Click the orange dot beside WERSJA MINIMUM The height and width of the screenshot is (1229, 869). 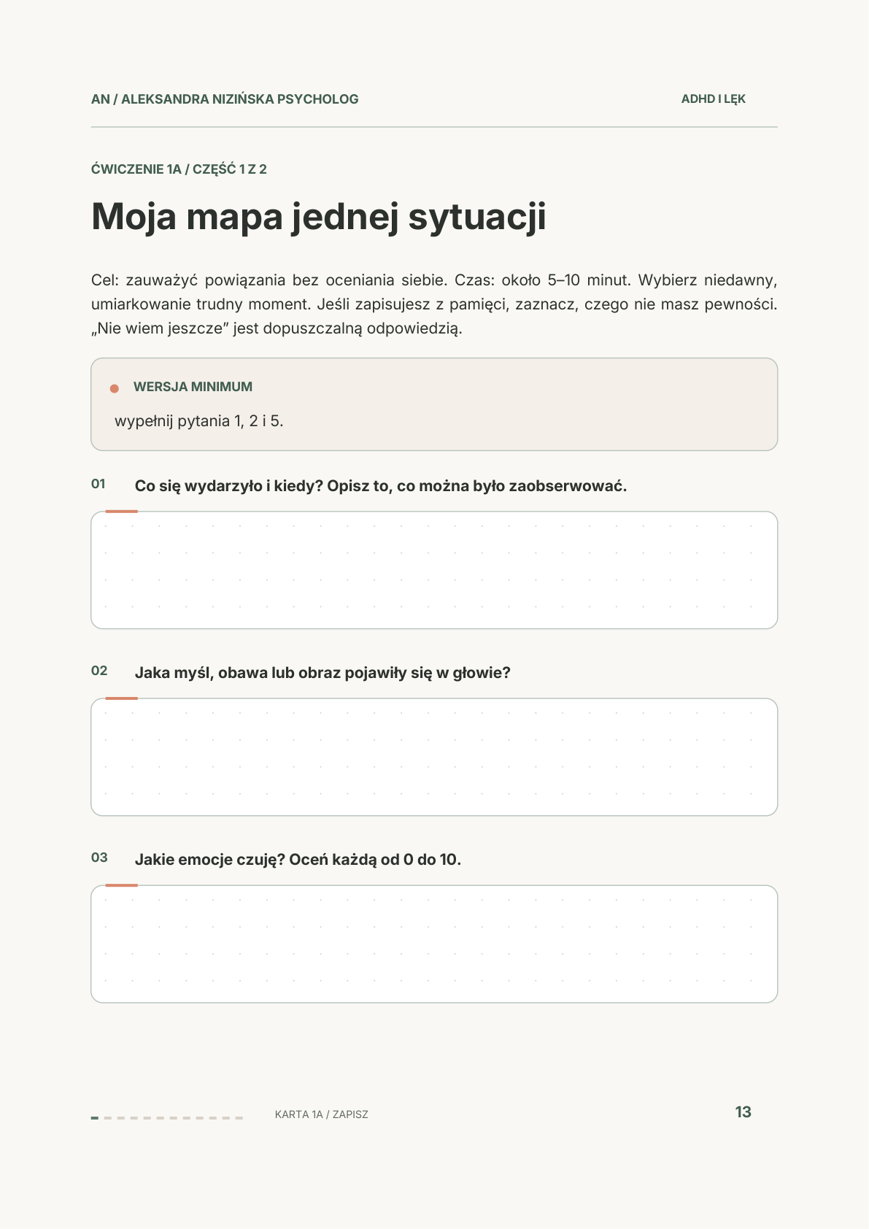pyautogui.click(x=115, y=388)
